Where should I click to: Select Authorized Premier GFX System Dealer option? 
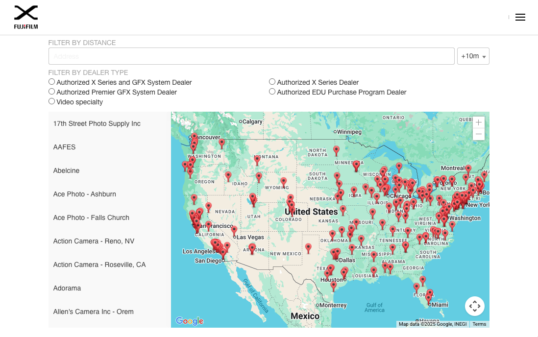51,92
